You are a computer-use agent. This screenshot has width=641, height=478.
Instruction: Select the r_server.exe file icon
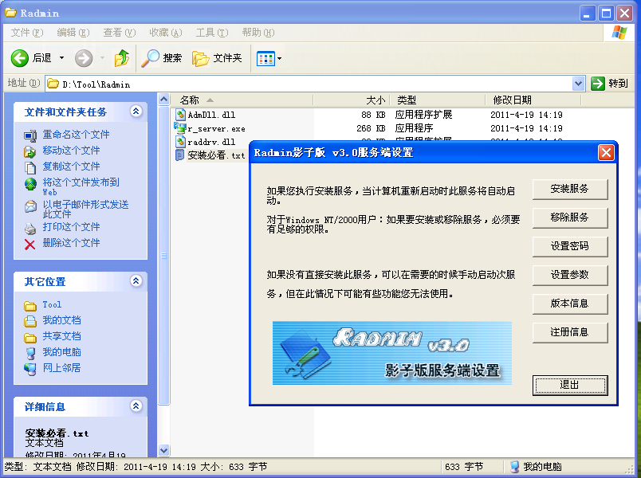point(180,128)
